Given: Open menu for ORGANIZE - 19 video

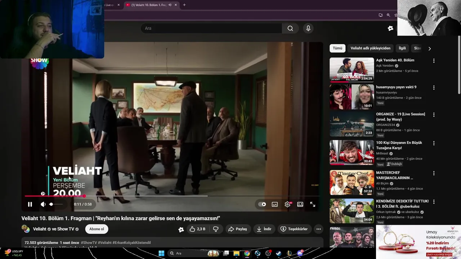Looking at the screenshot, I should (x=434, y=115).
